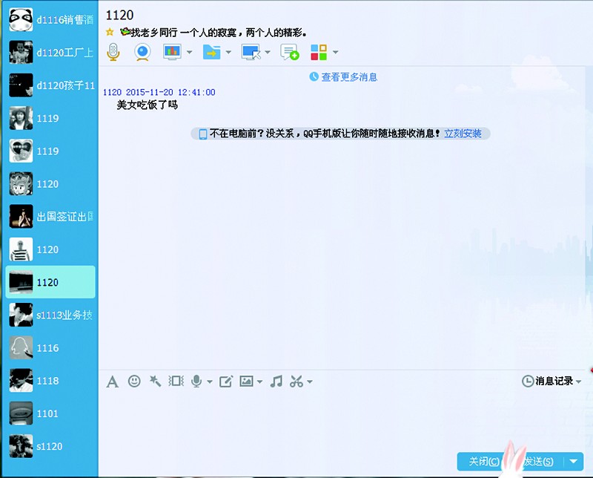Click 查看更多消息 to load more messages
Image resolution: width=593 pixels, height=478 pixels.
pos(348,77)
